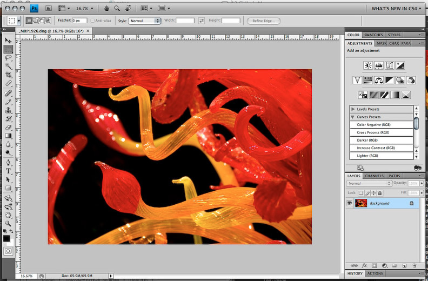The height and width of the screenshot is (281, 428).
Task: Open the zoom level 16.7% dropdown
Action: pos(85,9)
